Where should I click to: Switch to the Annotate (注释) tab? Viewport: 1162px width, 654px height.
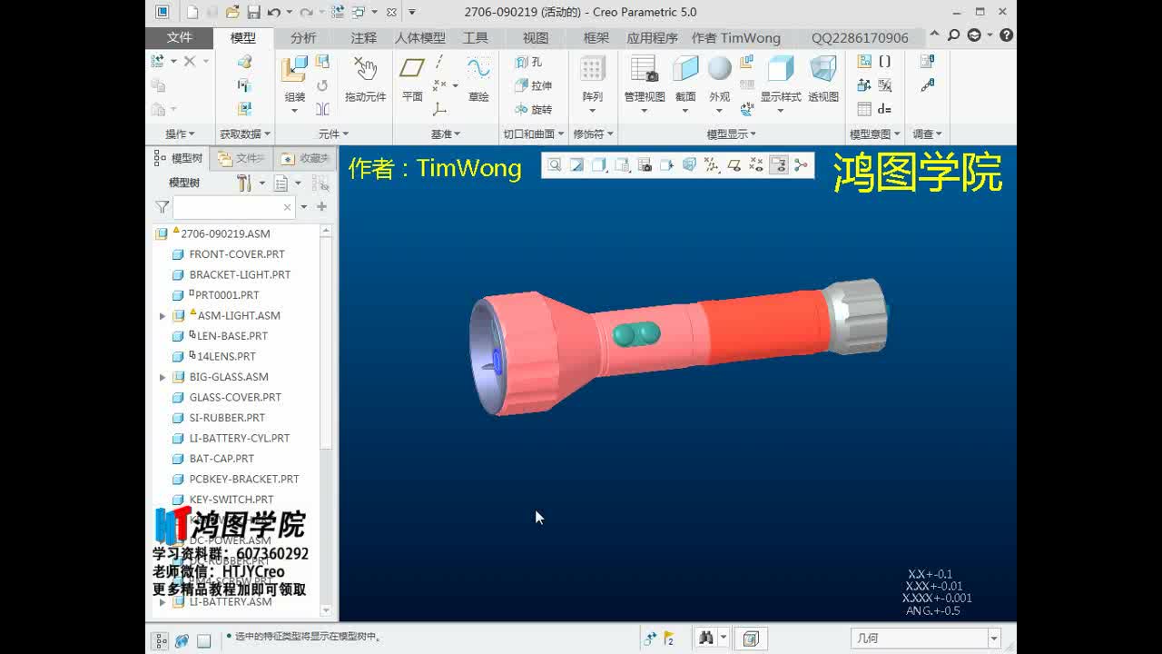(363, 37)
